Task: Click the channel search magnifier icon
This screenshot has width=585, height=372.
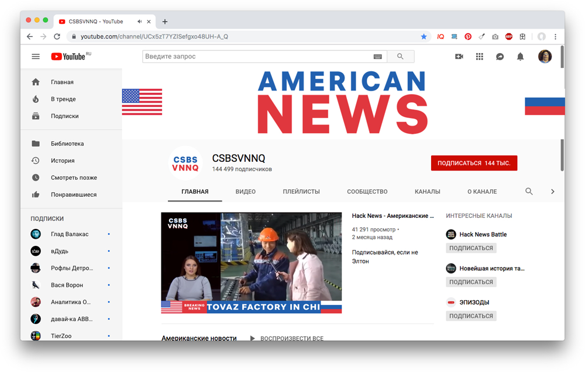Action: [529, 192]
